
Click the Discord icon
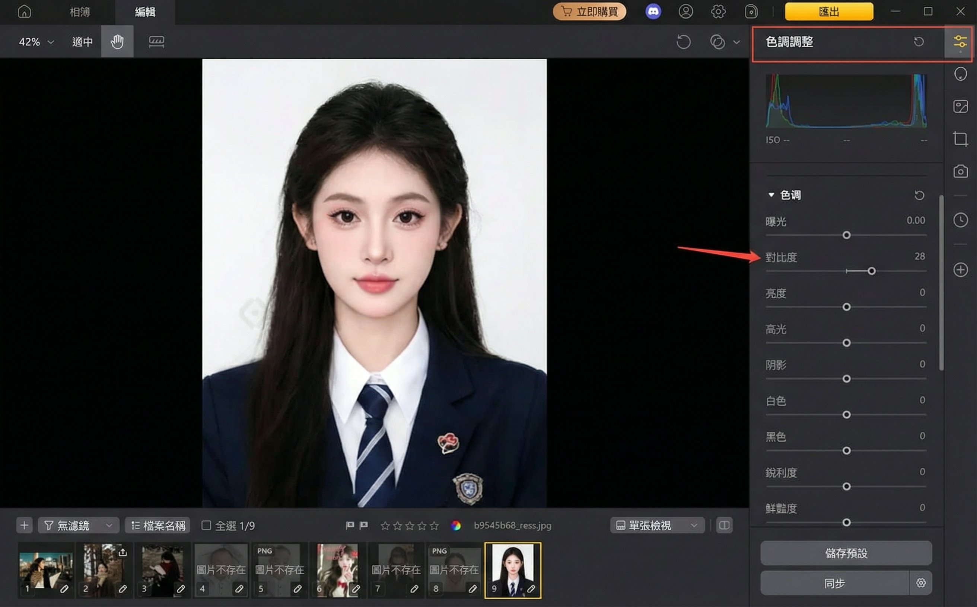click(653, 11)
